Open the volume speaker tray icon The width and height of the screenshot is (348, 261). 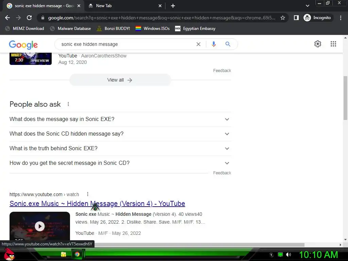point(289,255)
